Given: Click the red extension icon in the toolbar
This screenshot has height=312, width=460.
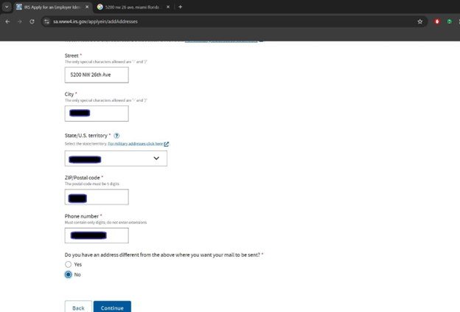Looking at the screenshot, I should pos(437,21).
